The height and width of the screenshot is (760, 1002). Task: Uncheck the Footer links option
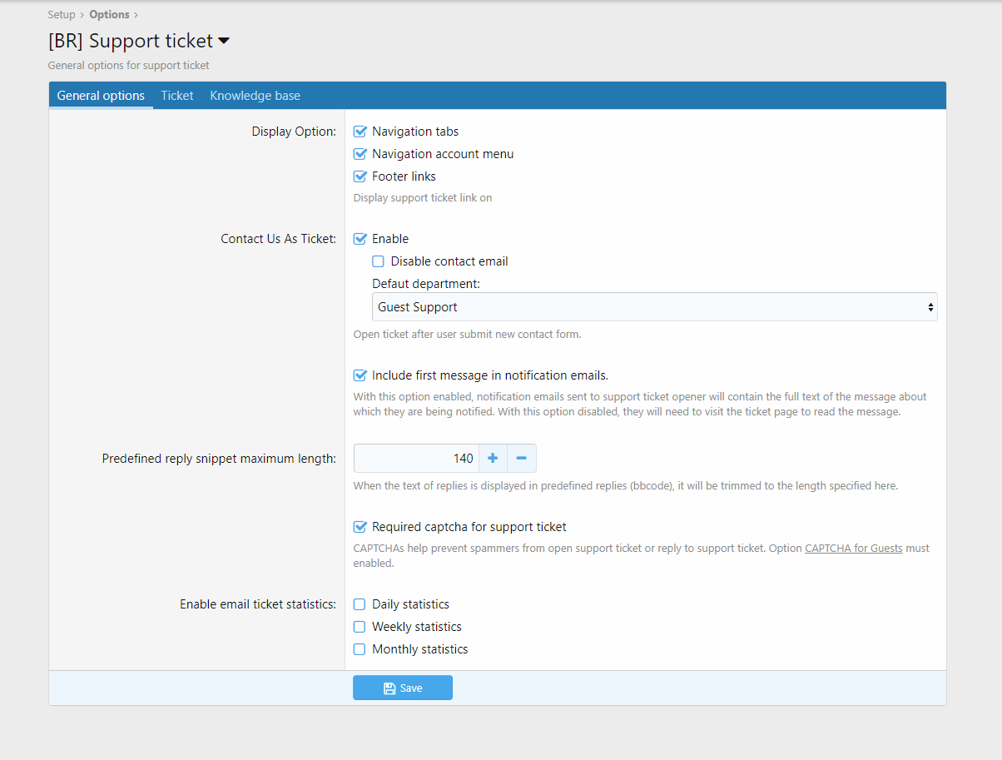click(360, 176)
